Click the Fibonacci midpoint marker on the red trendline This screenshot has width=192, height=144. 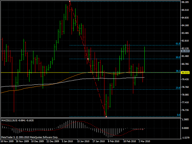tap(88, 59)
